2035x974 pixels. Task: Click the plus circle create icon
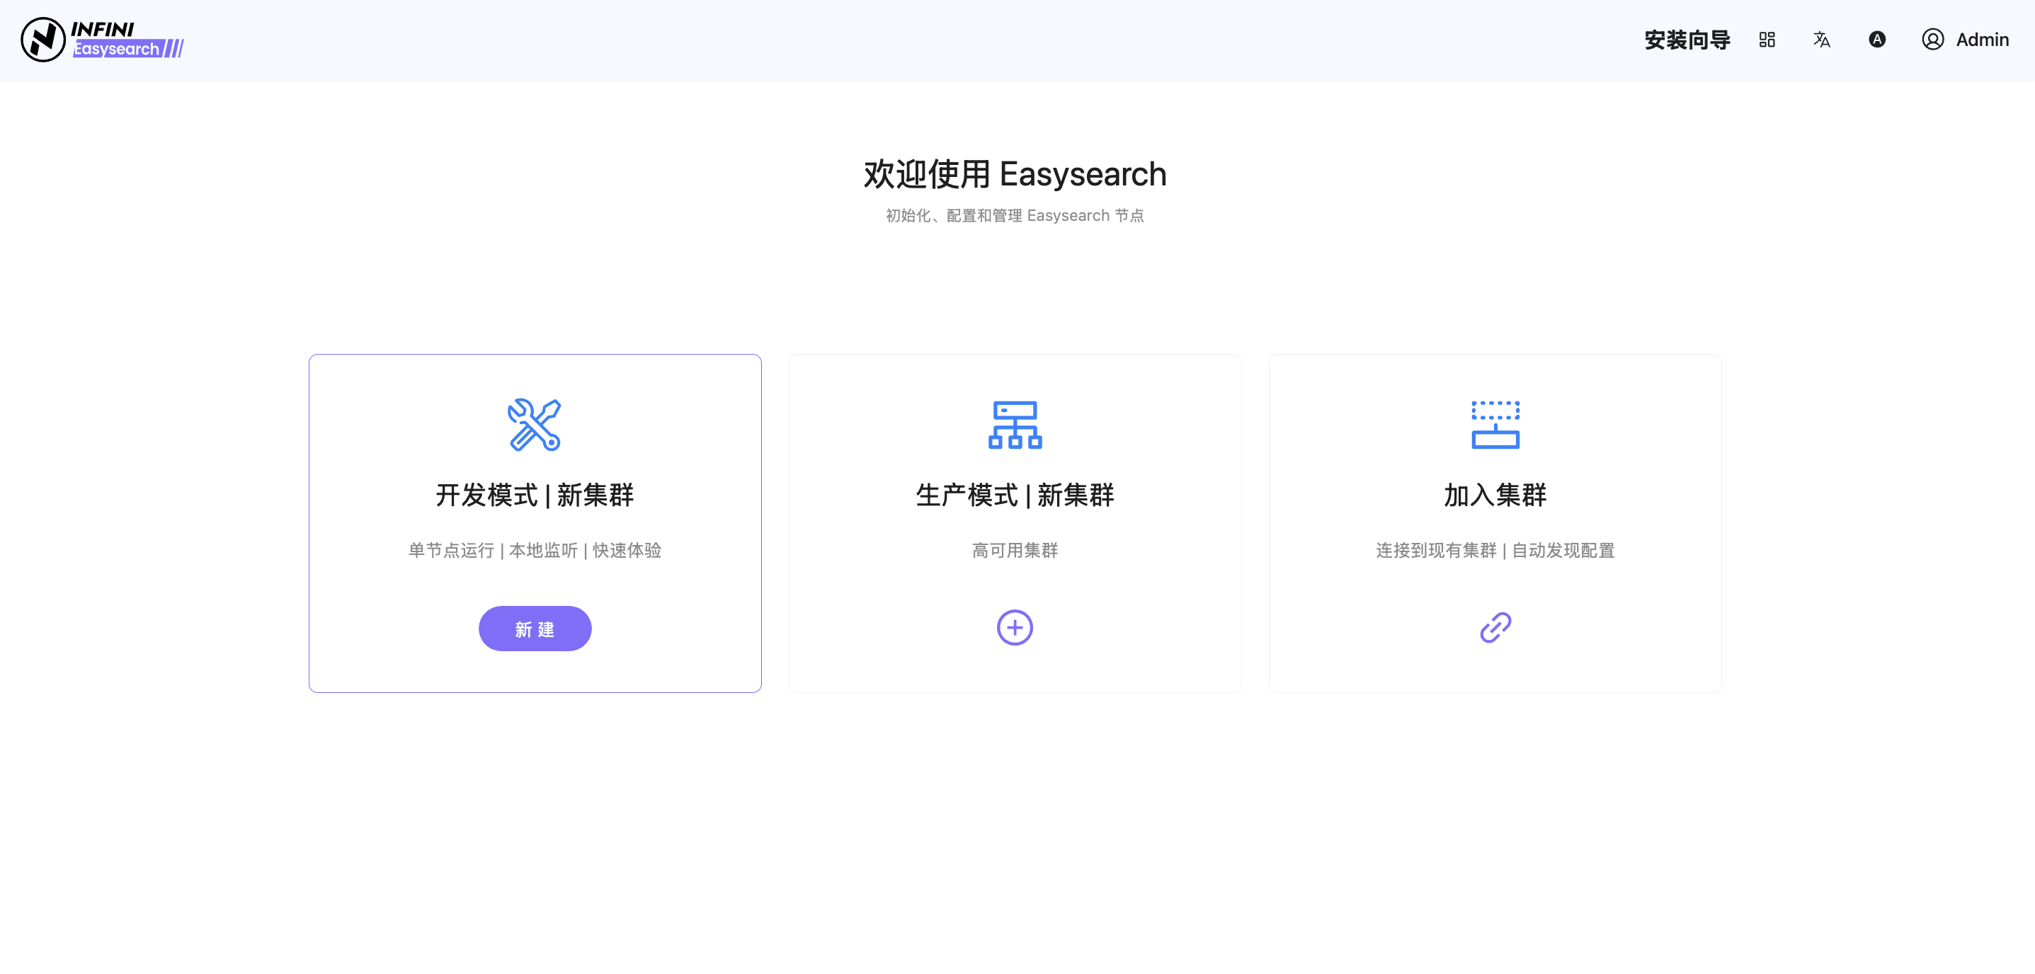(x=1015, y=627)
